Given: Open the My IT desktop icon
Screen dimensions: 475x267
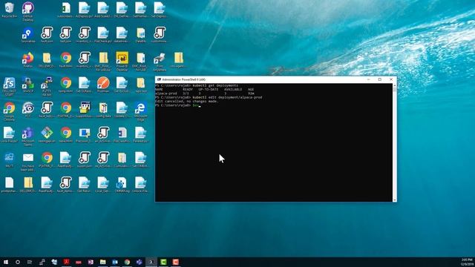Looking at the screenshot, I should tap(9, 160).
